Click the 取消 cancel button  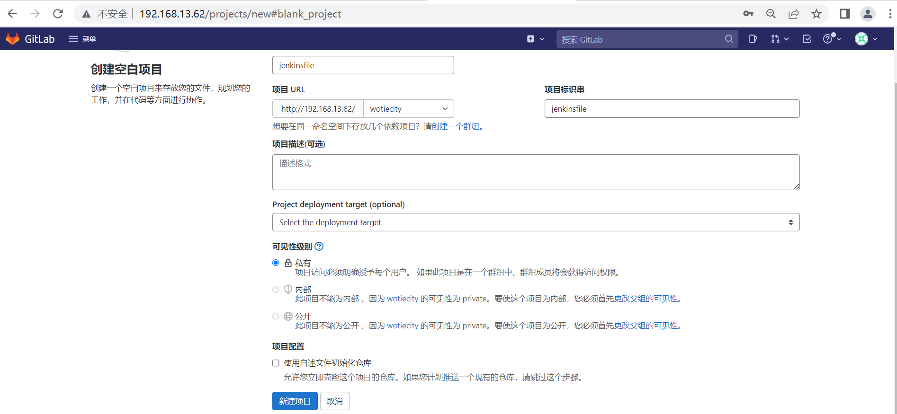pos(335,401)
